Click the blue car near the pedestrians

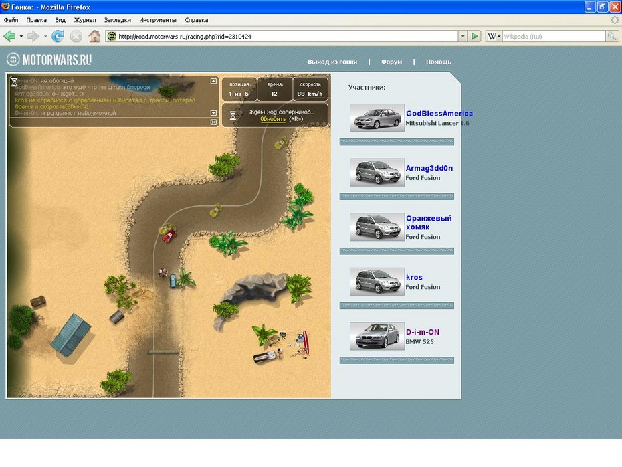point(173,280)
